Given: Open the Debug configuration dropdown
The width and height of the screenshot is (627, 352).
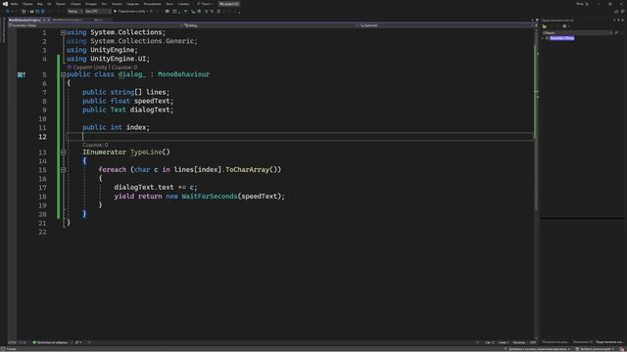Looking at the screenshot, I should pyautogui.click(x=74, y=11).
